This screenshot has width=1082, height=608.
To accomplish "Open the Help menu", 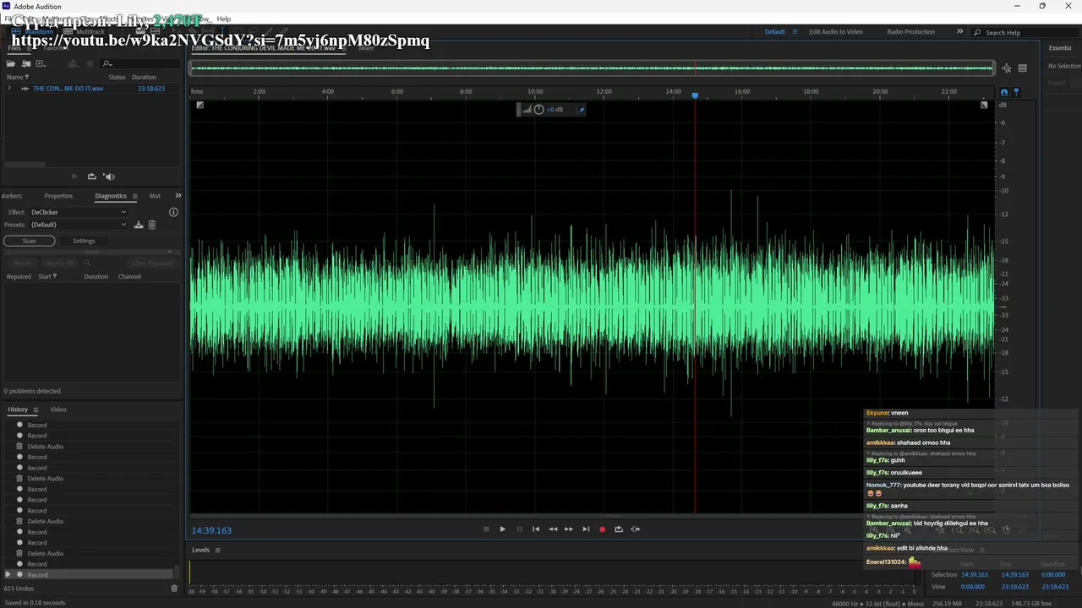I will pos(223,19).
